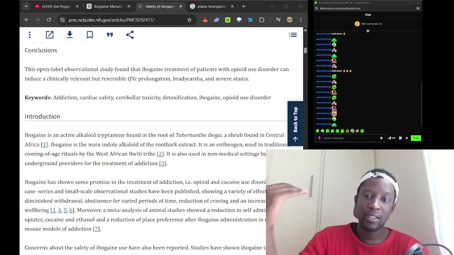The height and width of the screenshot is (255, 454).
Task: Open a new browser tab
Action: coord(244,6)
